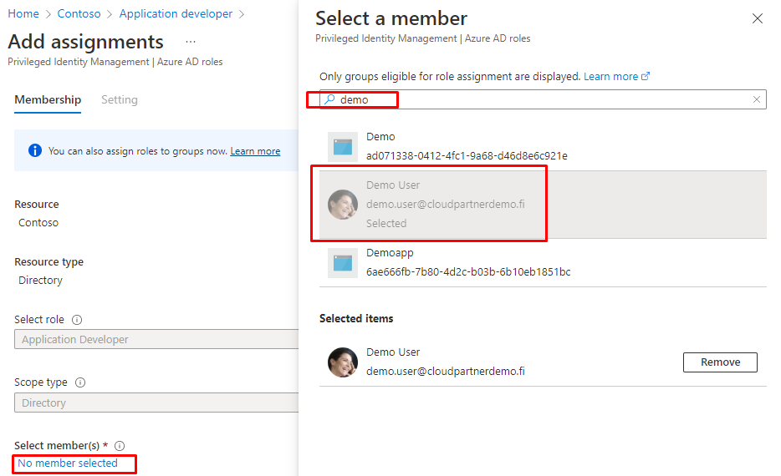Click Demo User avatar under Selected items
Viewport: 781px width, 476px height.
click(x=343, y=362)
